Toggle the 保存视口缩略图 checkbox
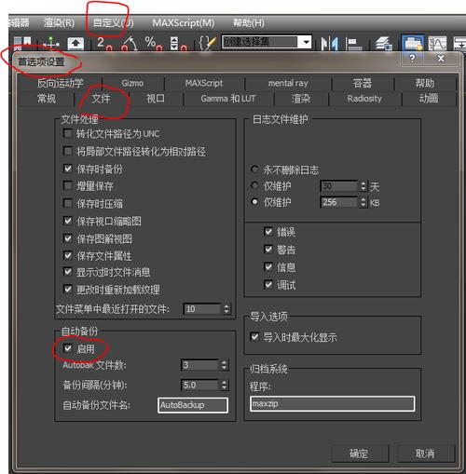Image resolution: width=466 pixels, height=474 pixels. coord(67,221)
